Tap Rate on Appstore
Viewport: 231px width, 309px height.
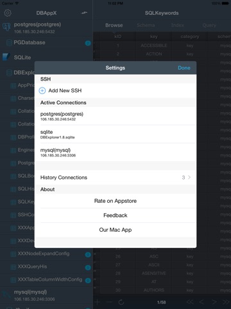pos(116,201)
